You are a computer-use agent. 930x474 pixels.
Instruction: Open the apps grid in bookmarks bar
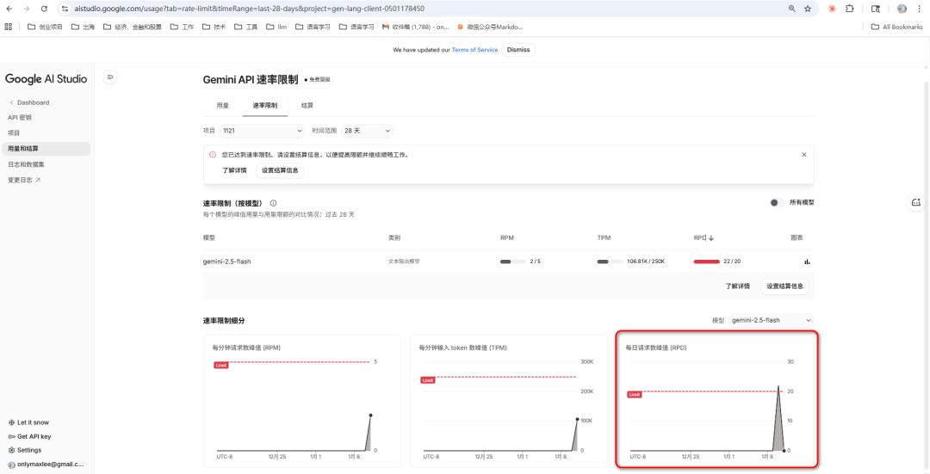pos(9,27)
